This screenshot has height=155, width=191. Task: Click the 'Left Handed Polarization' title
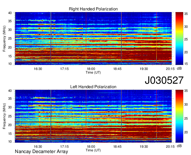93,87
